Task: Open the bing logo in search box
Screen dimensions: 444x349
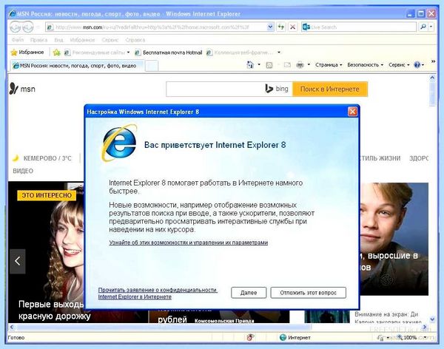Action: 277,89
